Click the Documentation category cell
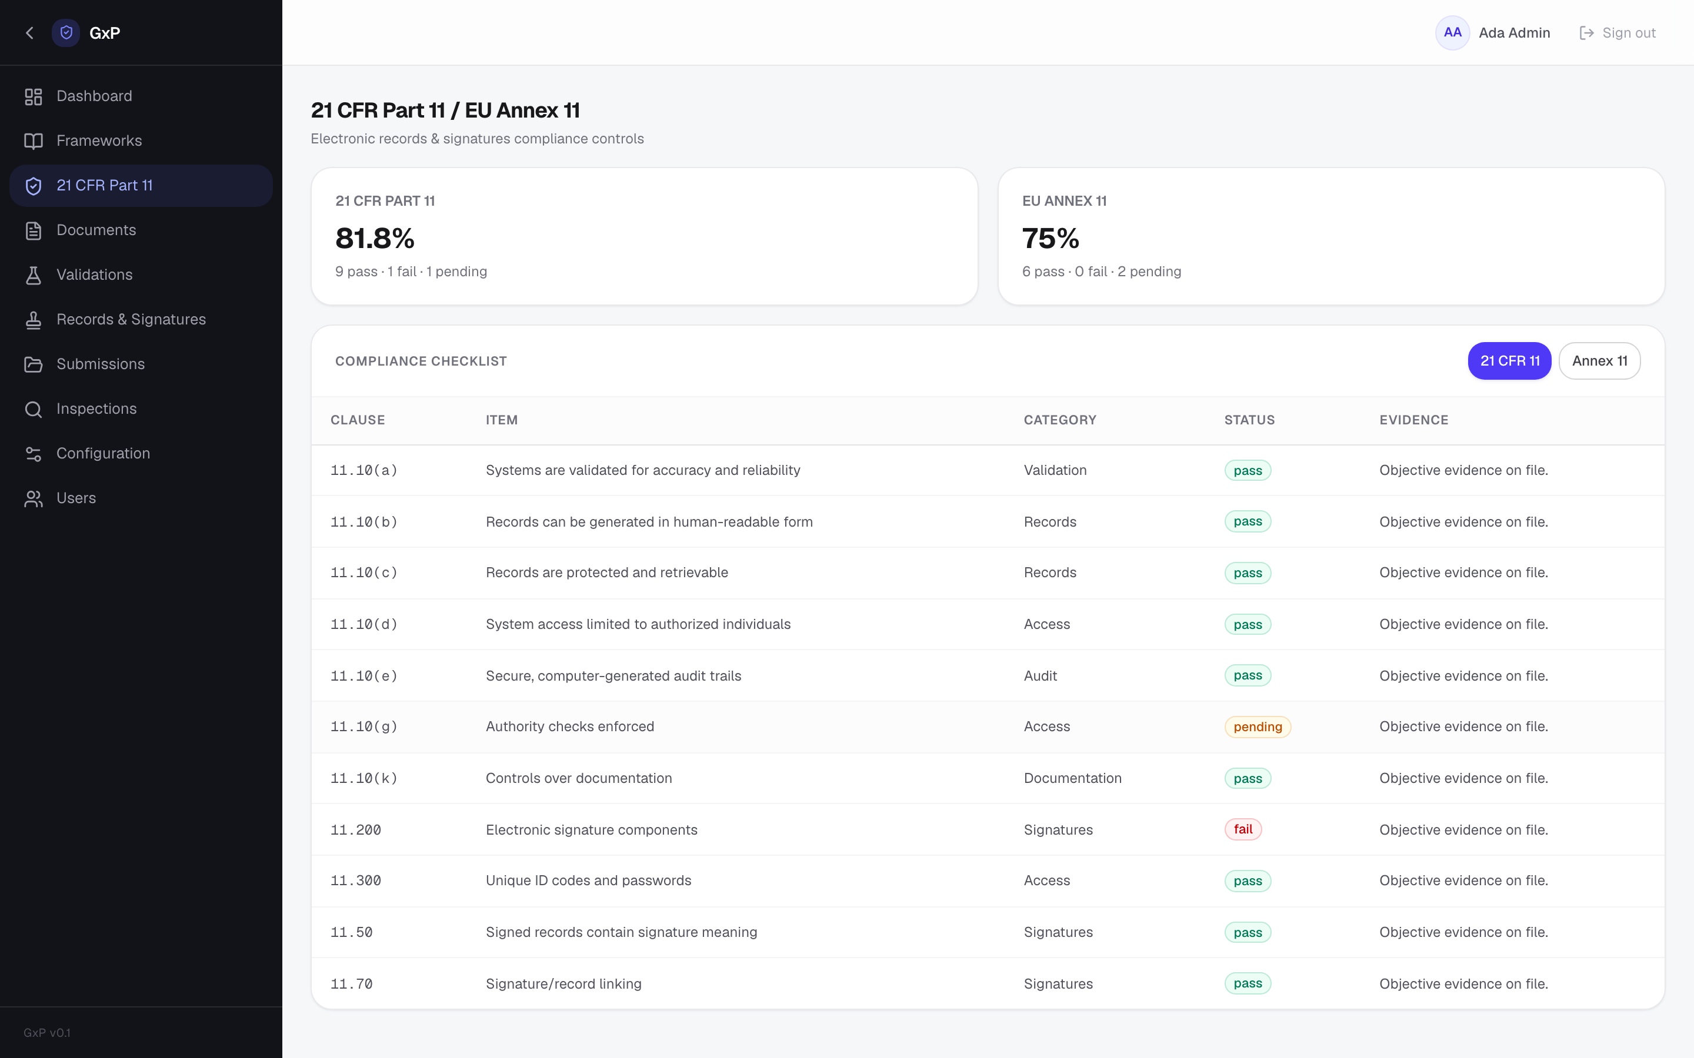Image resolution: width=1694 pixels, height=1058 pixels. (1072, 778)
